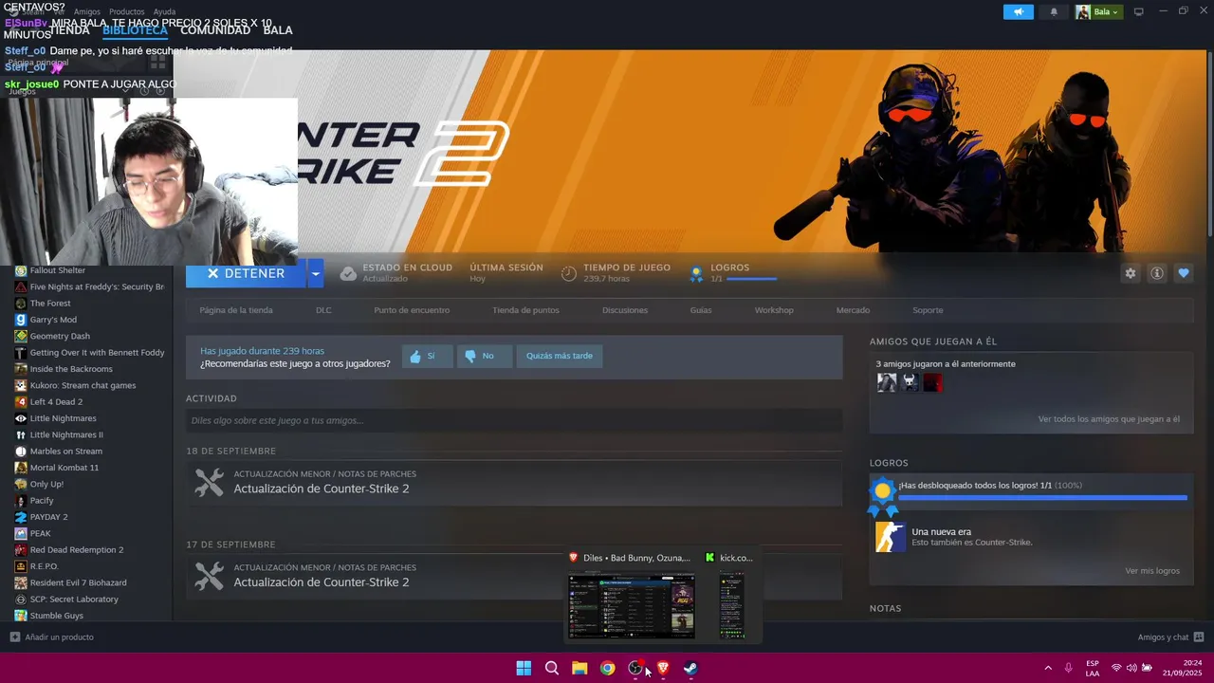
Task: Click the second friend avatar under Amigos que juegan
Action: [x=910, y=382]
